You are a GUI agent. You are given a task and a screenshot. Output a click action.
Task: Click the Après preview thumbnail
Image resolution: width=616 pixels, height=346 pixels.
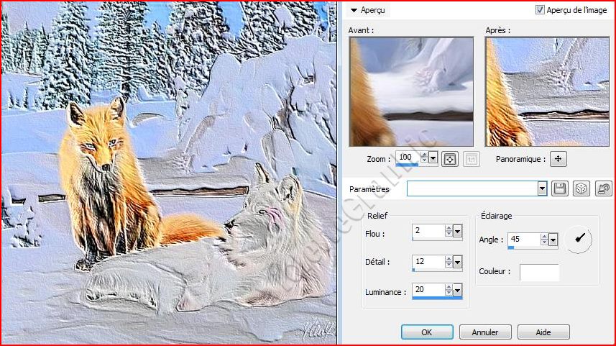click(547, 92)
